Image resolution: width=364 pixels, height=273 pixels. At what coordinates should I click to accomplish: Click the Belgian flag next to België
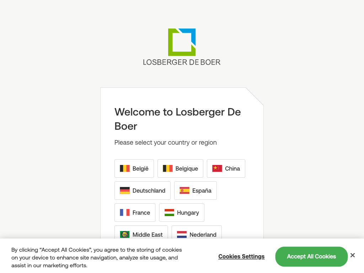coord(125,168)
